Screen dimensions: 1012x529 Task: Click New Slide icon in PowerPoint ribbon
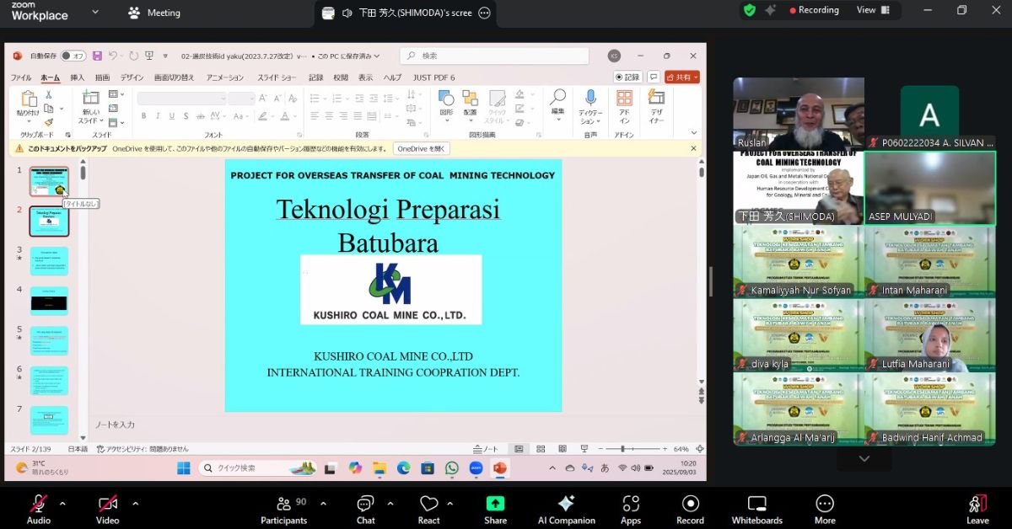tap(90, 98)
